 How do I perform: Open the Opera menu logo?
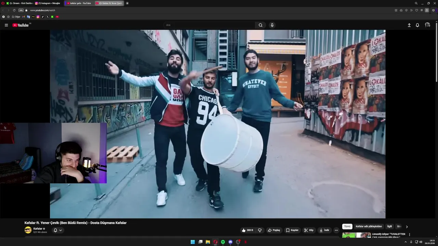pos(3,3)
